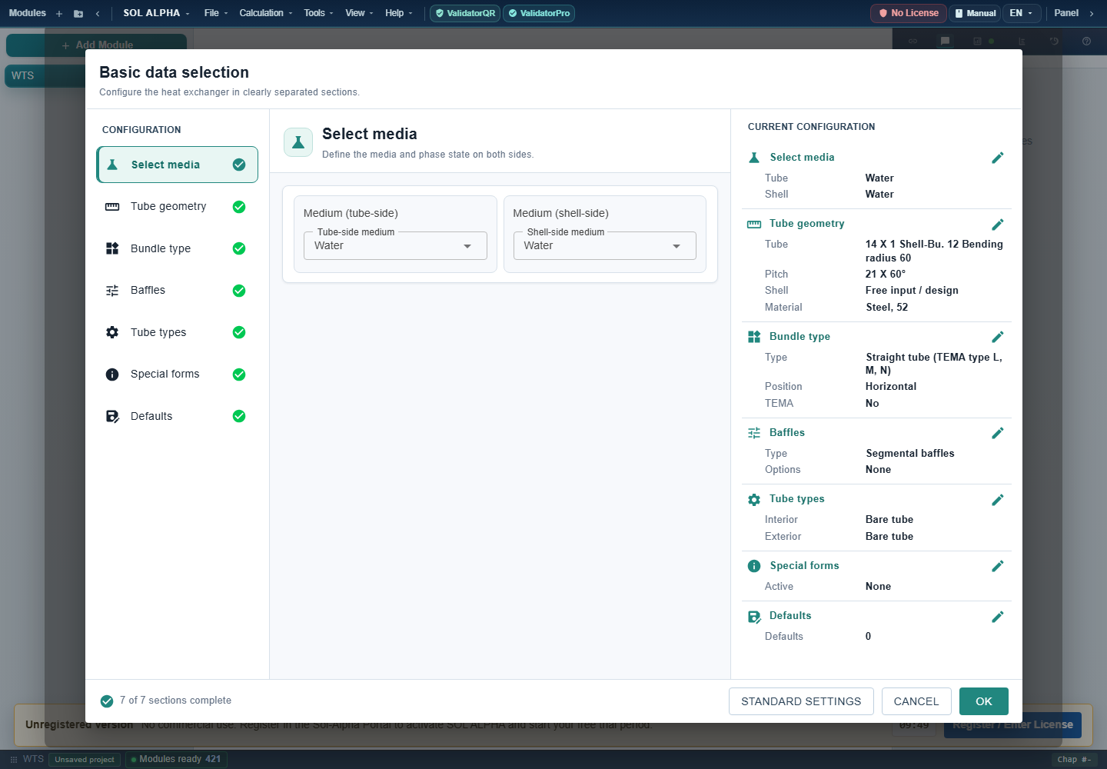The height and width of the screenshot is (769, 1107).
Task: Edit the Defaults configuration pencil
Action: (x=998, y=617)
